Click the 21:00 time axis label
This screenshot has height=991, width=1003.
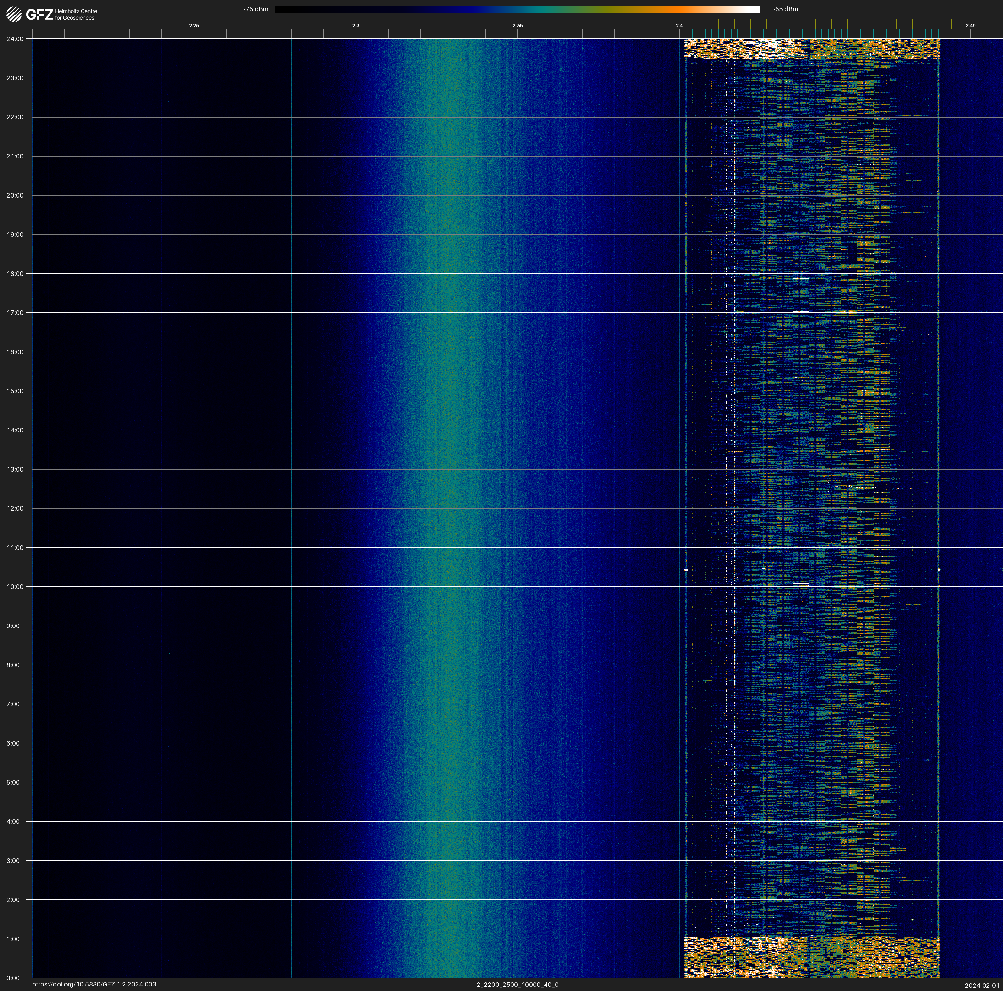15,156
